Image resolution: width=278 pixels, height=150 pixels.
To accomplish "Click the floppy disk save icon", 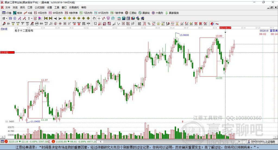I will pyautogui.click(x=133, y=18).
